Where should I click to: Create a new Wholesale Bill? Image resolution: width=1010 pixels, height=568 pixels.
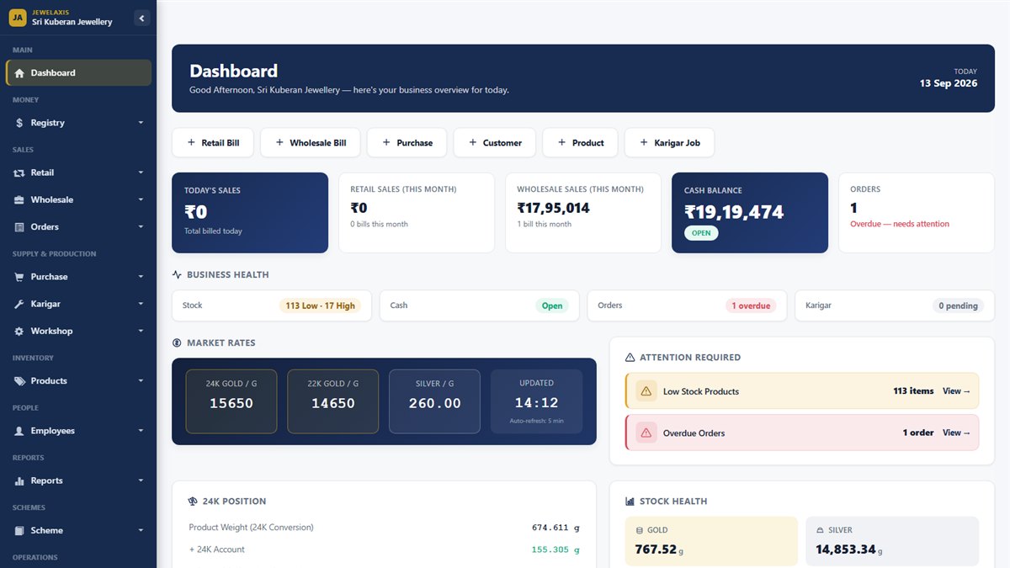[311, 143]
